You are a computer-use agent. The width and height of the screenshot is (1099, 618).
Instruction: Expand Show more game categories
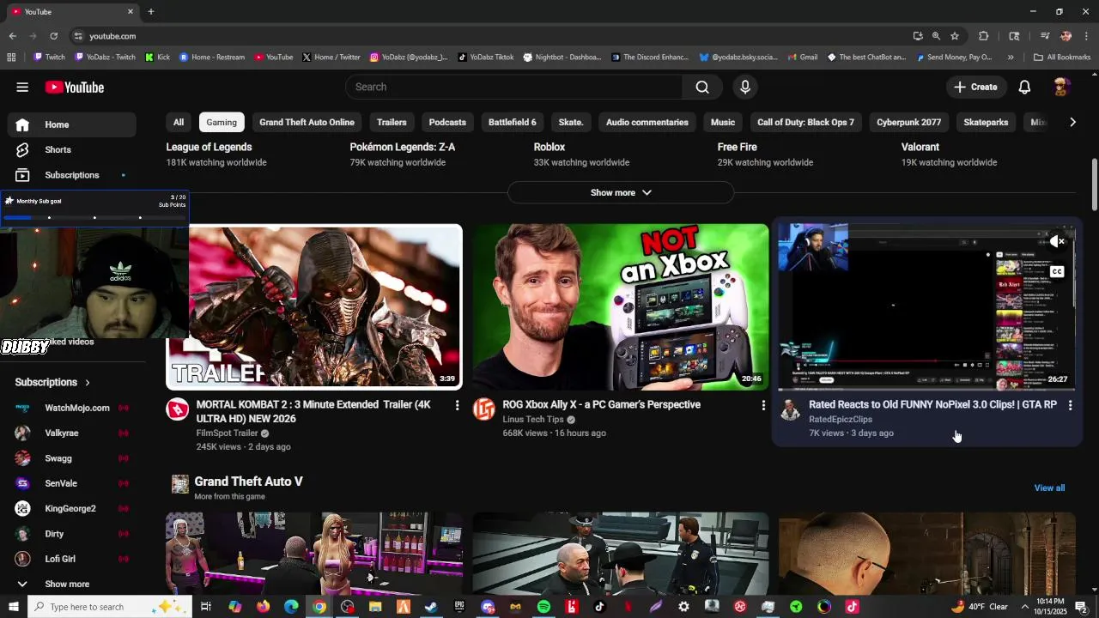(x=621, y=193)
